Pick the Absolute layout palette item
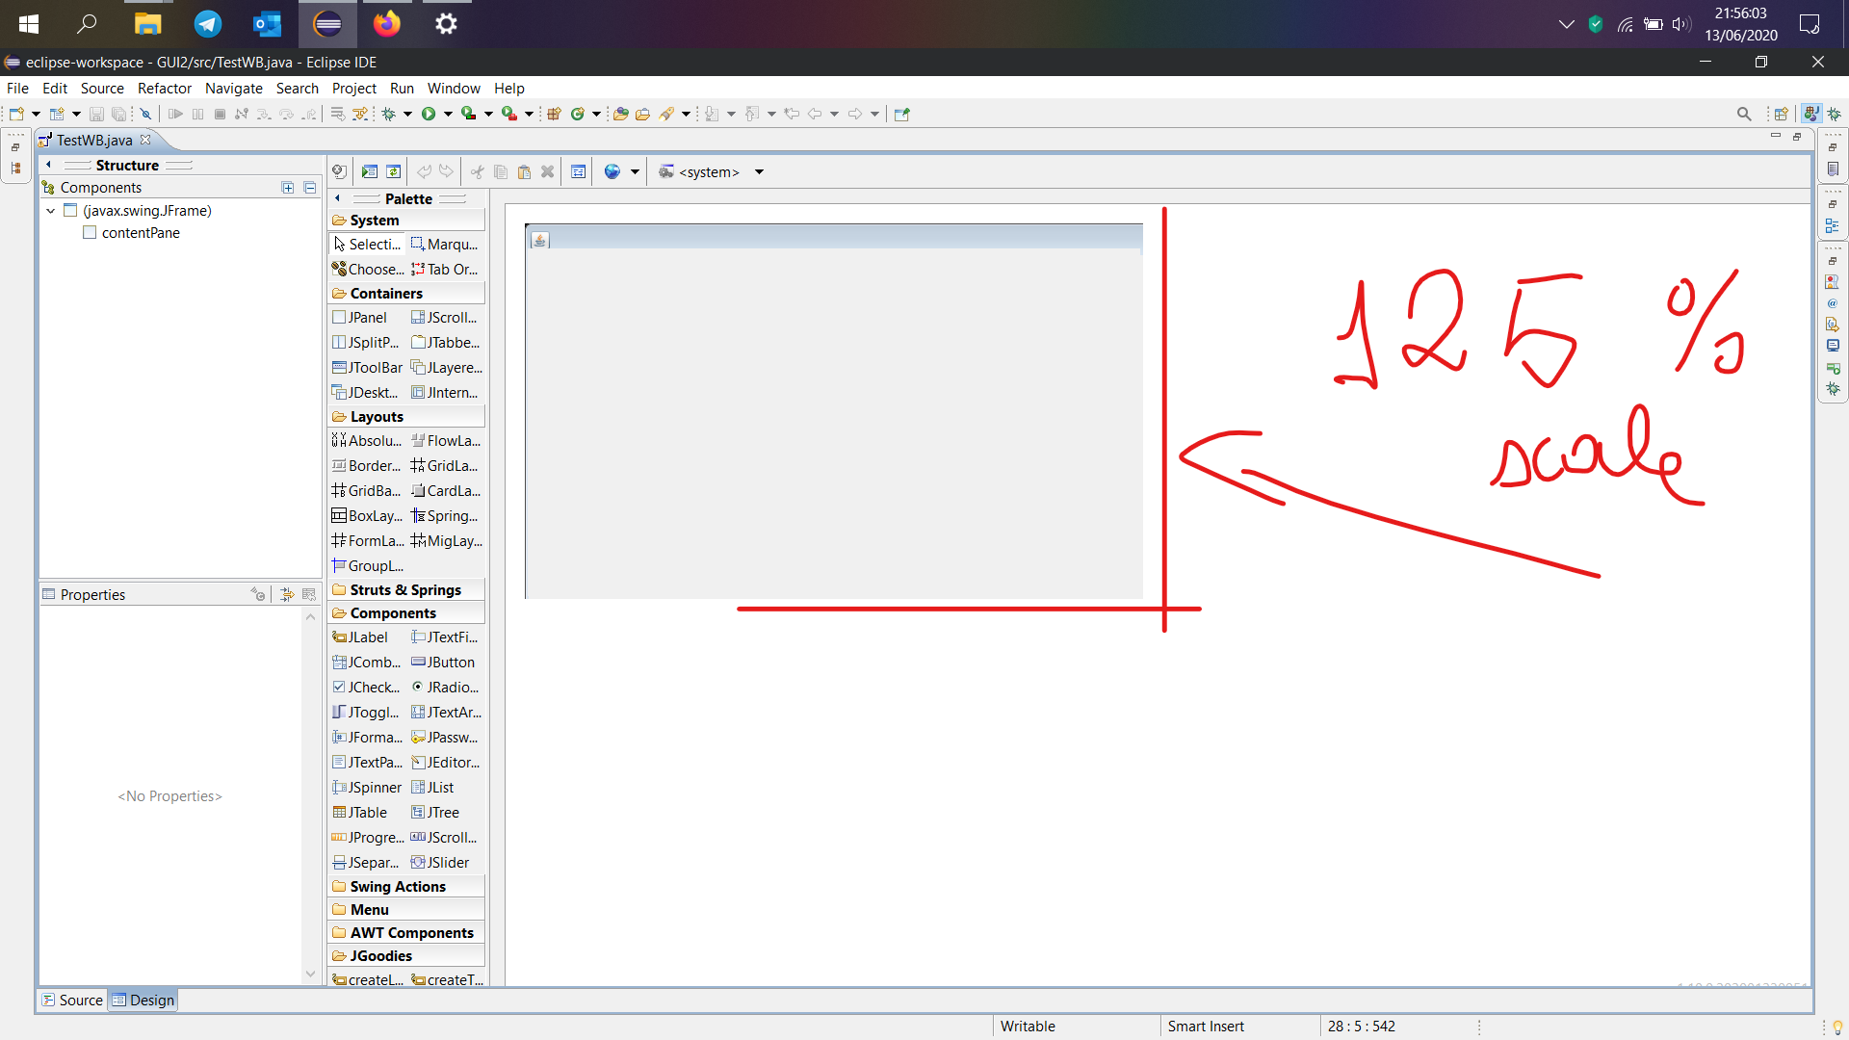Viewport: 1849px width, 1040px height. pos(367,441)
